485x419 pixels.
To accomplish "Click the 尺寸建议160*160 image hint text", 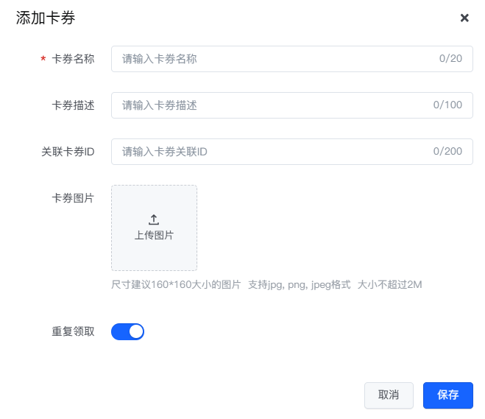I will [x=176, y=284].
